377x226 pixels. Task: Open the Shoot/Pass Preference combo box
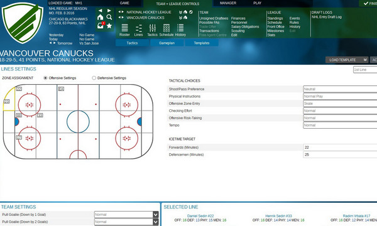[x=340, y=89]
